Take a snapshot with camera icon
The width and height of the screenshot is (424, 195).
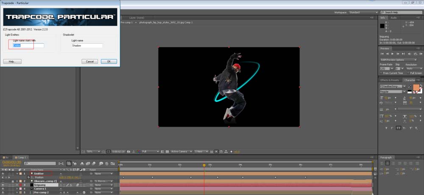[128, 152]
